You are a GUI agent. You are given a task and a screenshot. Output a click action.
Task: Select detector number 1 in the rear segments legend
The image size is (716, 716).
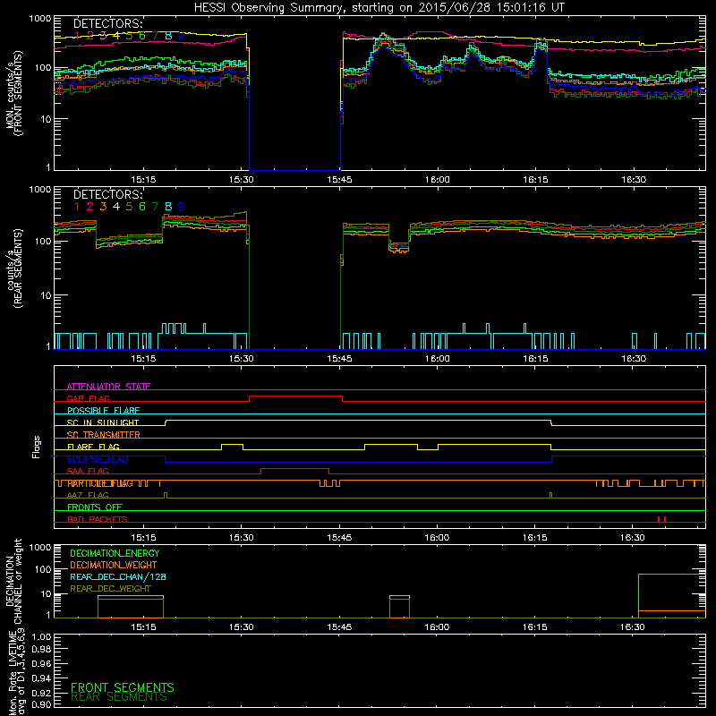point(77,207)
